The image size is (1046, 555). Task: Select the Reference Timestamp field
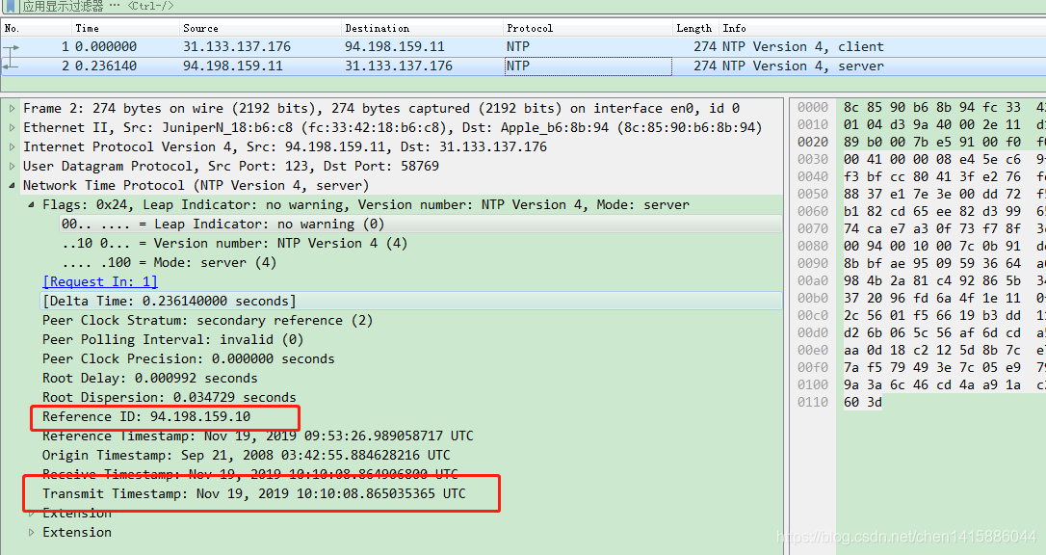(257, 436)
